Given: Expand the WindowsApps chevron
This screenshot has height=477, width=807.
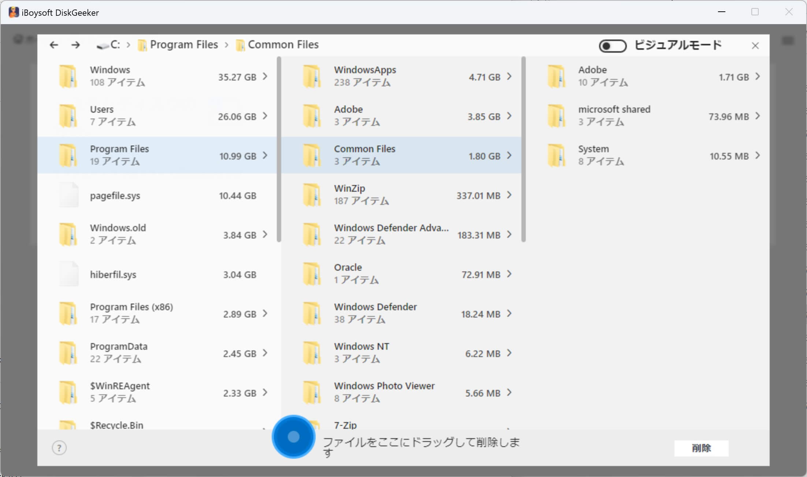Looking at the screenshot, I should [x=509, y=76].
